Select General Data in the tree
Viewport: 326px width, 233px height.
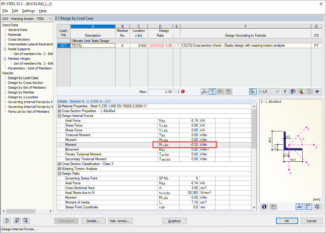17,30
